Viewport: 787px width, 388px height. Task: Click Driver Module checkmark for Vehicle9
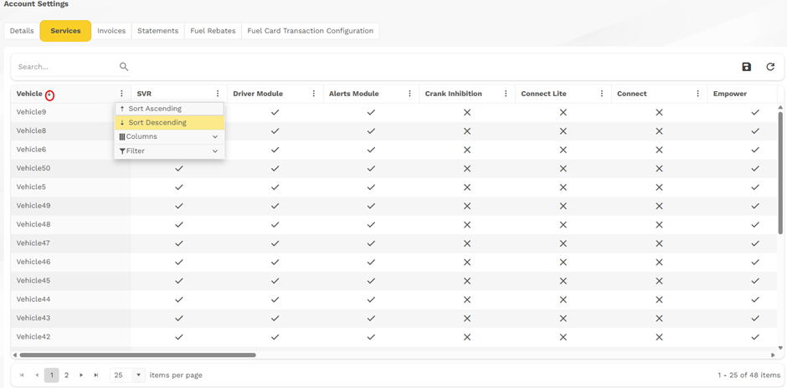click(275, 112)
